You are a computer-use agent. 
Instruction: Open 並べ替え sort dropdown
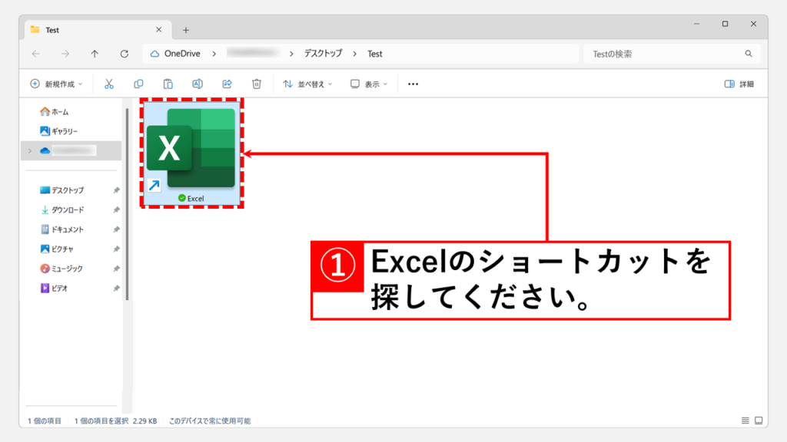pyautogui.click(x=307, y=84)
